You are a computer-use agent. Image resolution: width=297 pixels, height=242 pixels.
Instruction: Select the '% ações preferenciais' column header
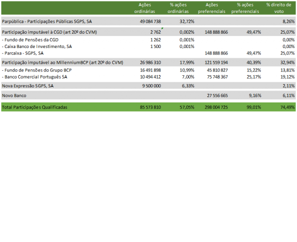[245, 8]
